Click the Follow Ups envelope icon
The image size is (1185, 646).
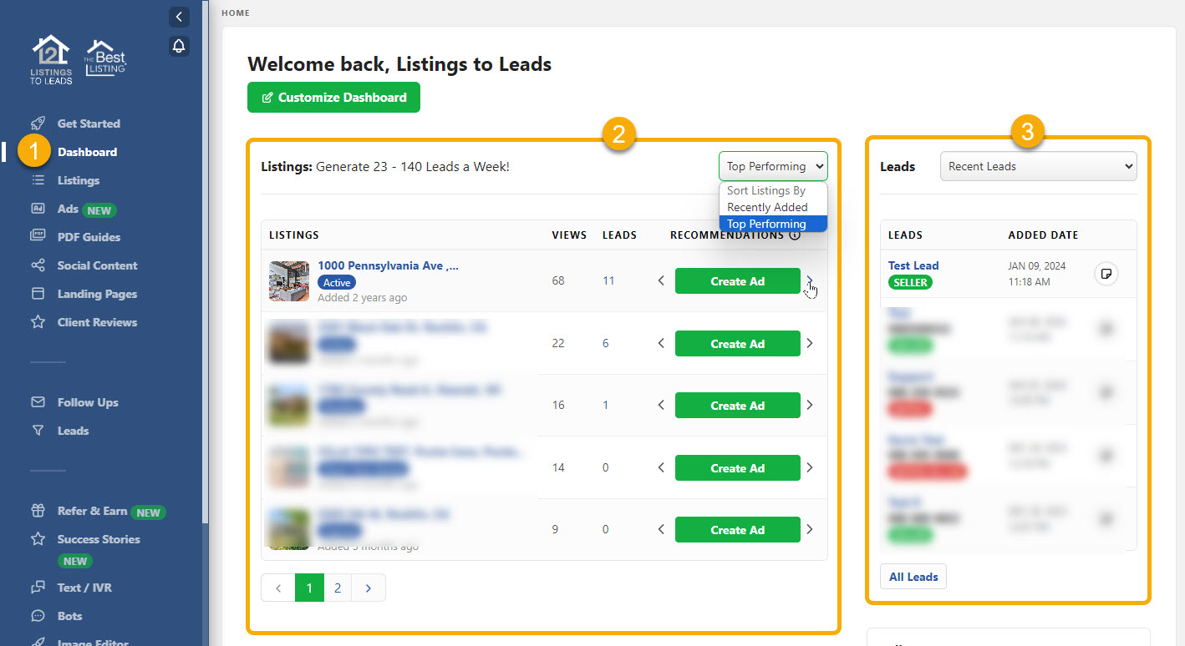pos(38,402)
